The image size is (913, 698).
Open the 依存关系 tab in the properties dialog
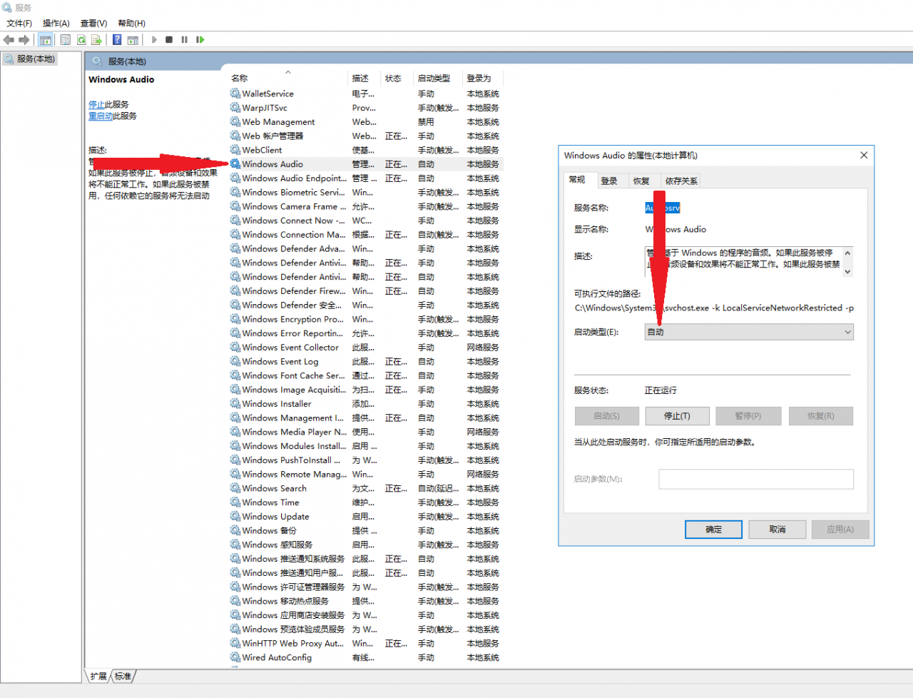click(x=681, y=181)
